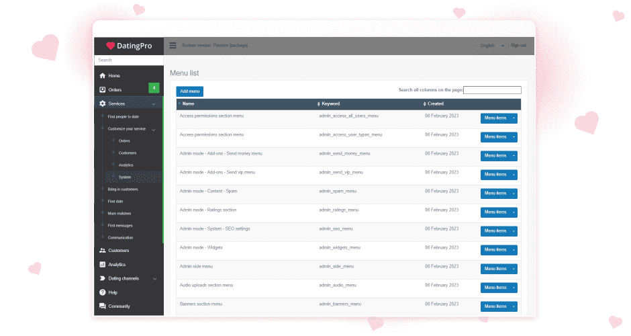Toggle the hamburger menu icon
The image size is (631, 336).
pyautogui.click(x=173, y=46)
